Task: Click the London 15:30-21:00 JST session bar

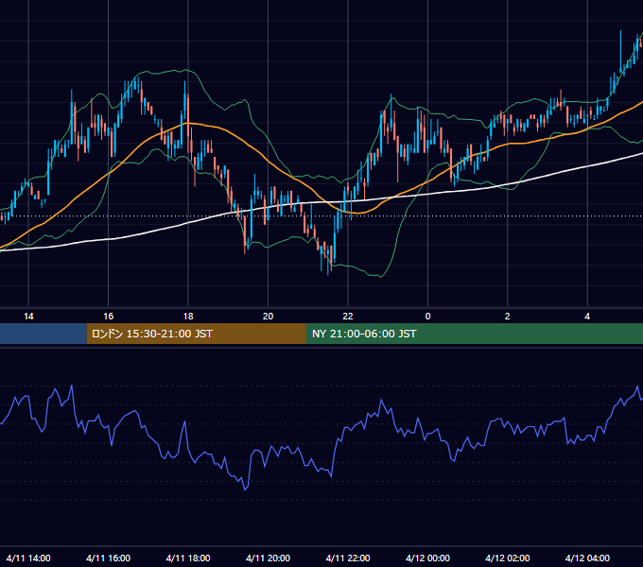Action: tap(196, 334)
